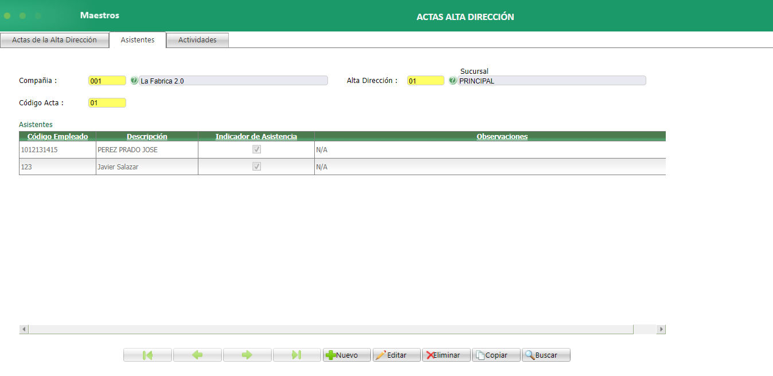
Task: Switch to Actas de la Alta Dirección tab
Action: (54, 40)
